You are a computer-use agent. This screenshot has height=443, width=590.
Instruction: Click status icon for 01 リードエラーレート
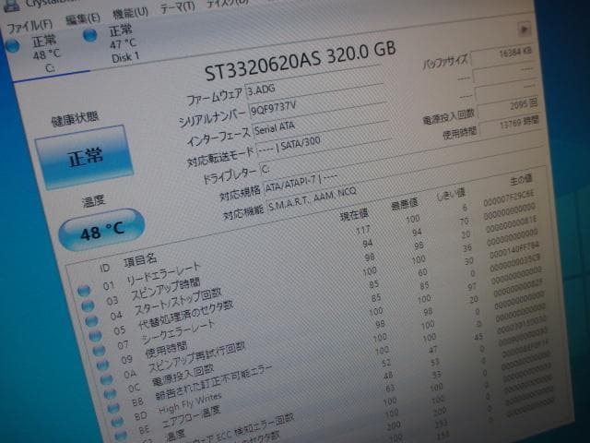[x=84, y=290]
